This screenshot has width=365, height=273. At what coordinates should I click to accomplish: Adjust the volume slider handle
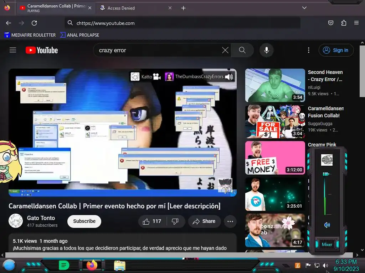pyautogui.click(x=326, y=174)
